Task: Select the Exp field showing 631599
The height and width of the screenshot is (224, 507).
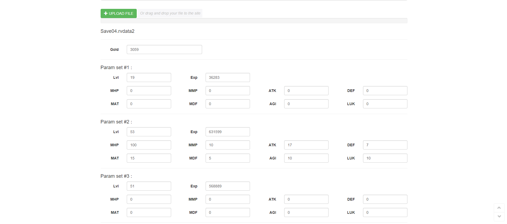Action: (x=227, y=132)
